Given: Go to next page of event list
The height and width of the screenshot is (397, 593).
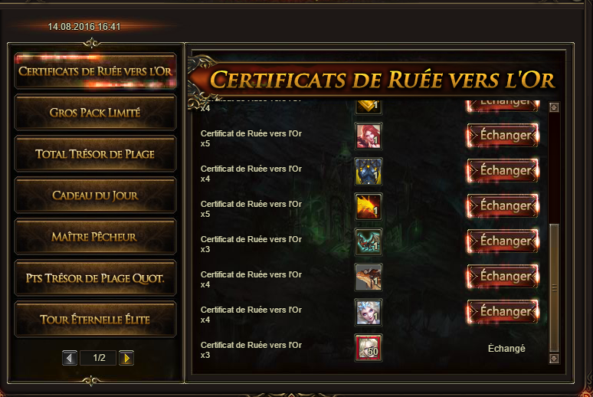Looking at the screenshot, I should 126,358.
